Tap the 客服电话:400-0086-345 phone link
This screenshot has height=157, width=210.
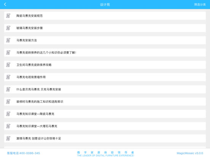click(24, 153)
